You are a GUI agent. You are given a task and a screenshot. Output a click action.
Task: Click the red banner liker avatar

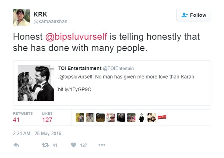pyautogui.click(x=162, y=117)
